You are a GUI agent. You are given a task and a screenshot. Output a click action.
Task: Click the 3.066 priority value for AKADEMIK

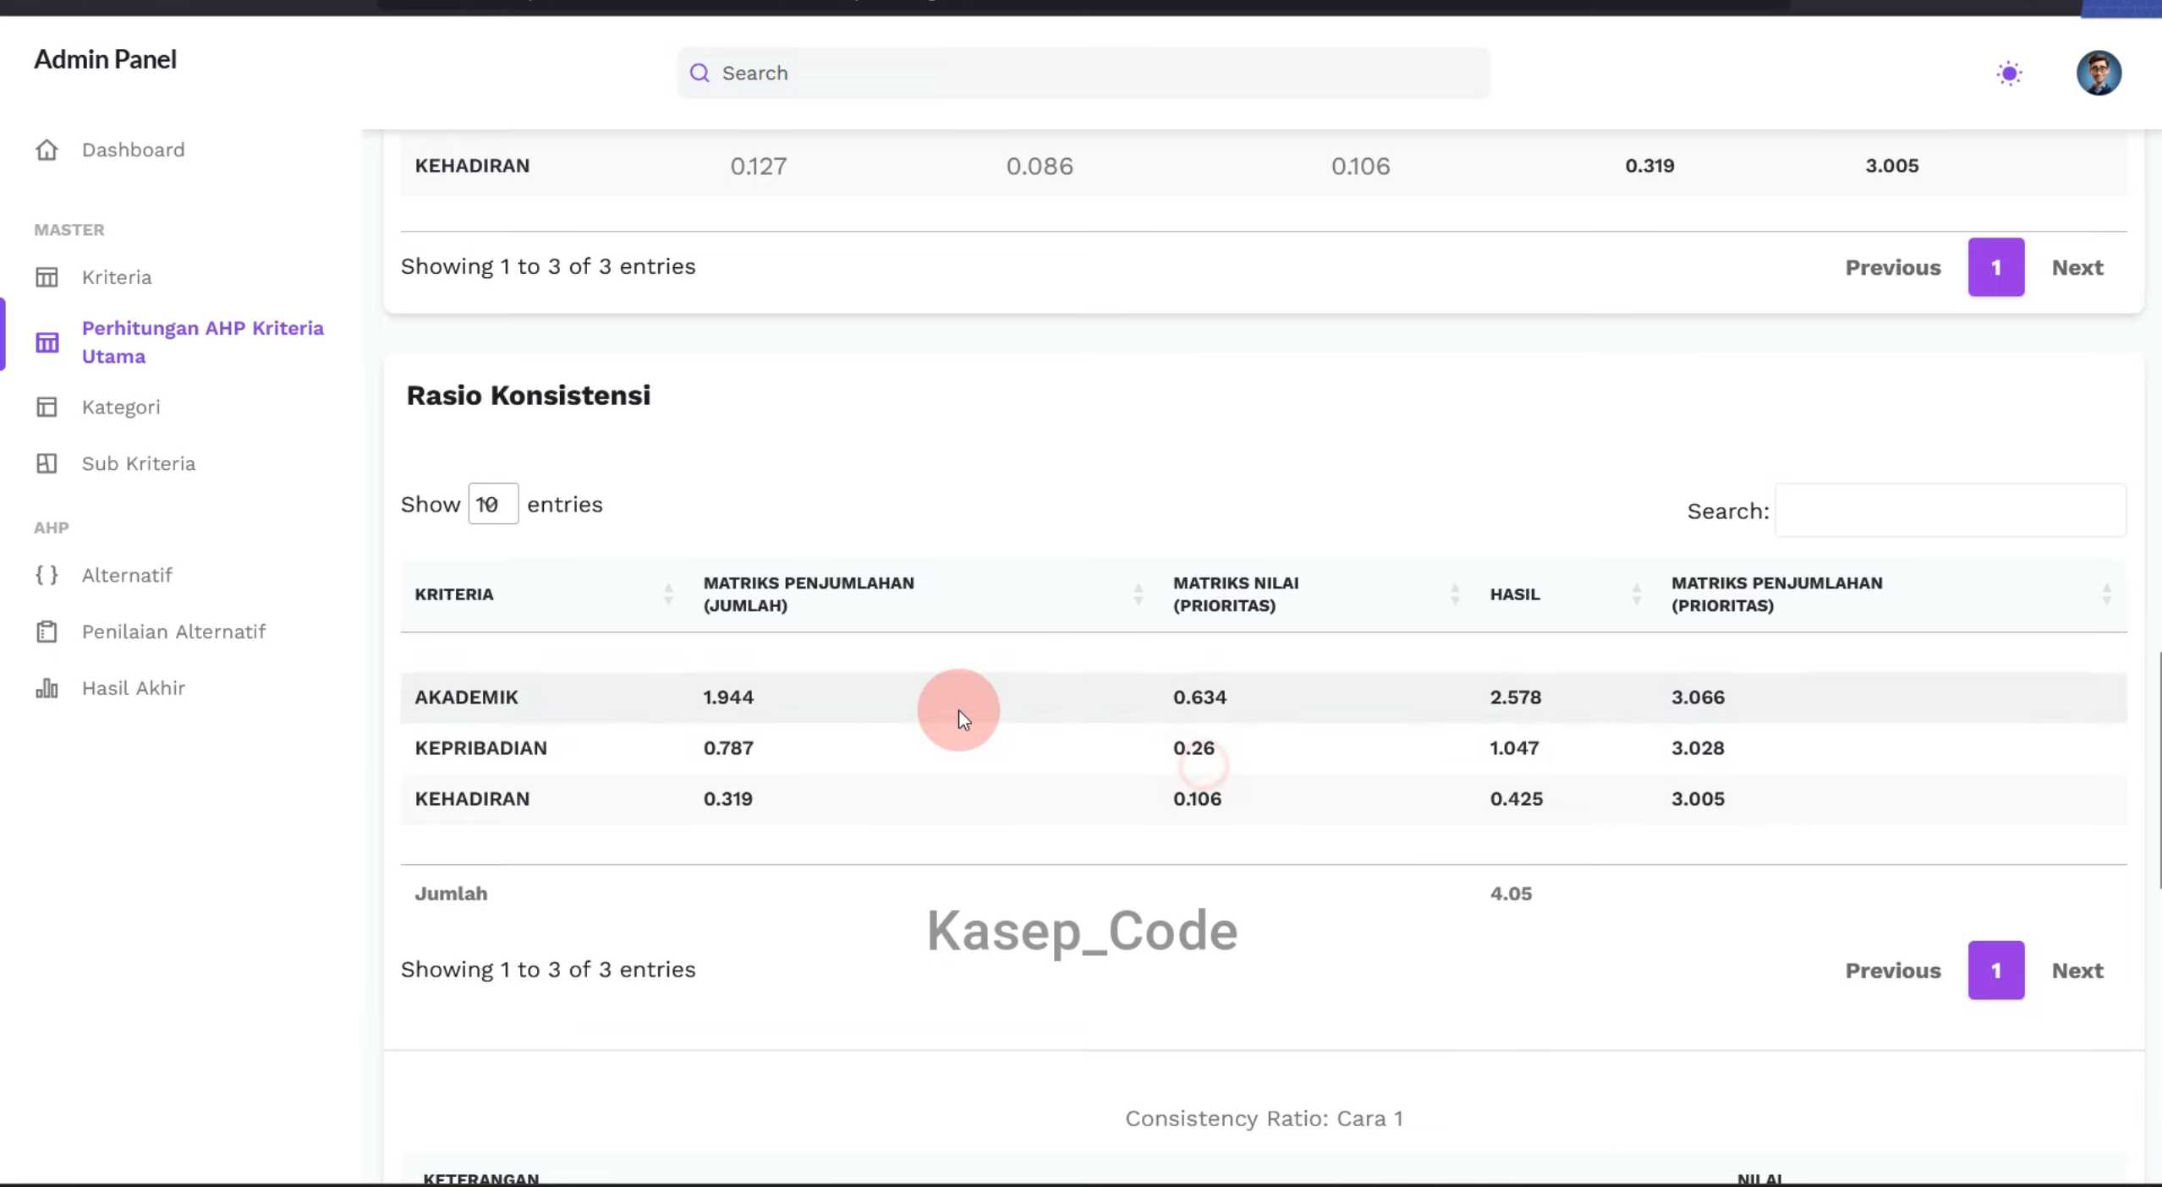pyautogui.click(x=1698, y=697)
